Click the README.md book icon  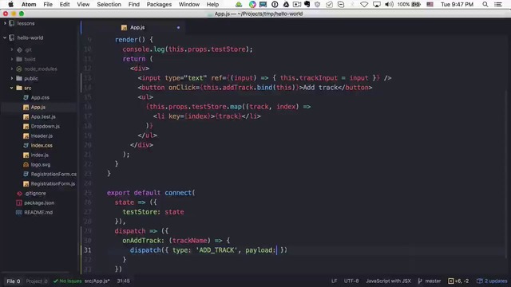(x=19, y=213)
